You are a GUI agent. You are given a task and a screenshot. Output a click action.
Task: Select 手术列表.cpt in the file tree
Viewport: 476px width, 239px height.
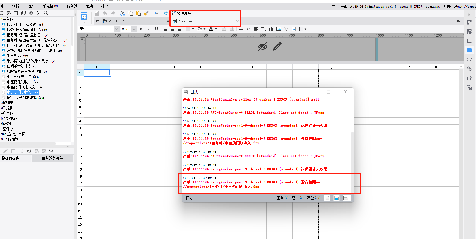17,56
